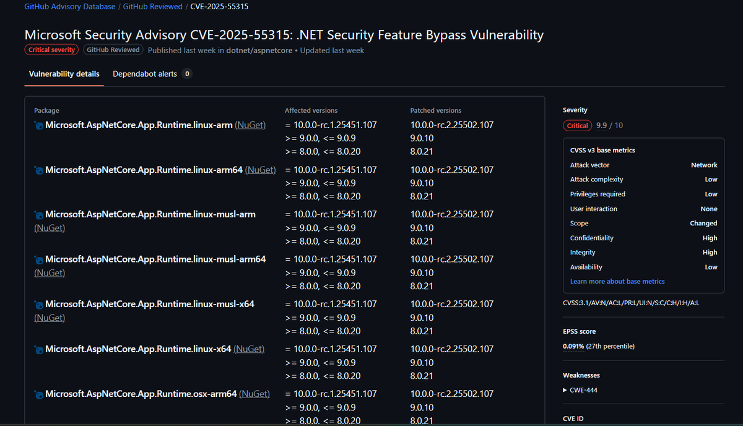This screenshot has height=426, width=743.
Task: Open Microsoft.AspNetCore.App.Runtime.linux-musl-arm64 package
Action: pos(155,259)
